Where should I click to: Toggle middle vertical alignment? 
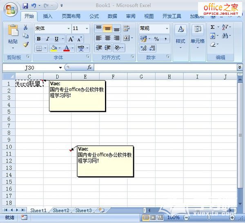point(108,28)
